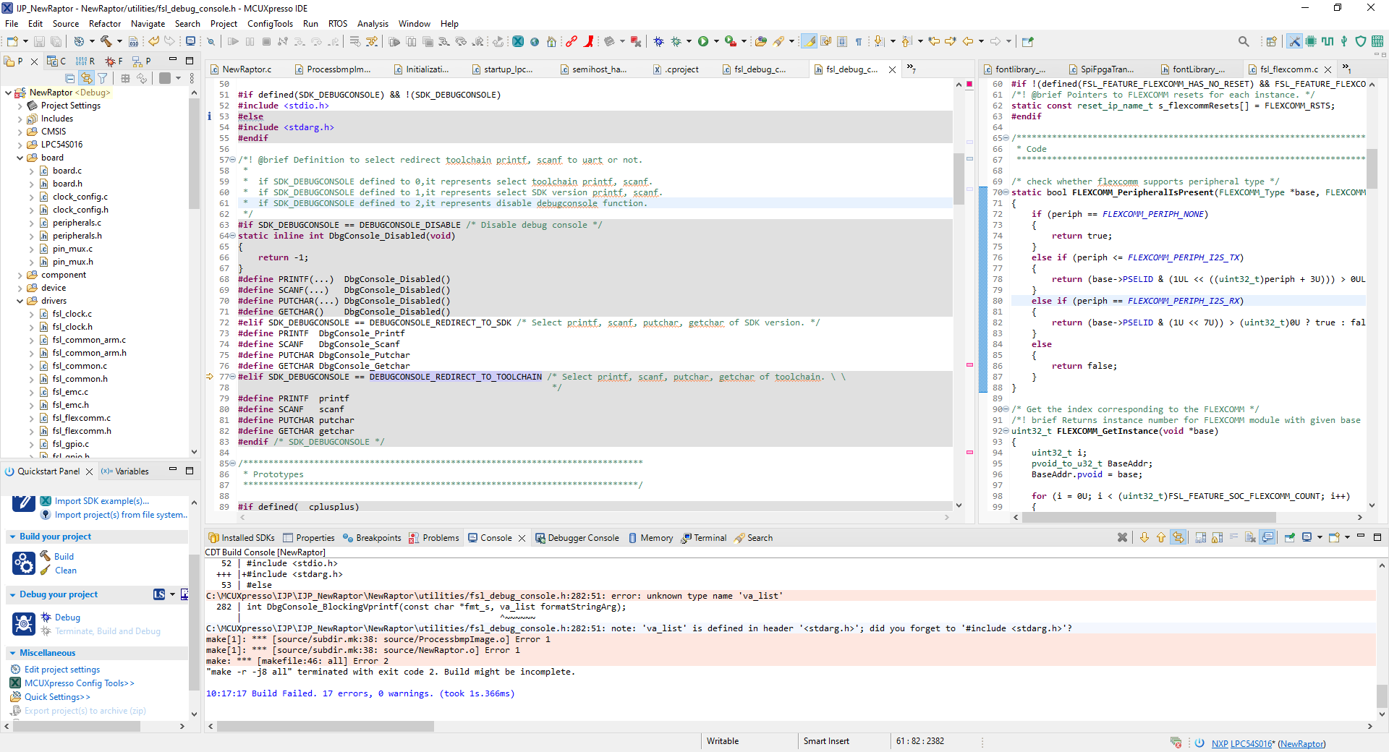Click Collapse All icon in Project Explorer
The height and width of the screenshot is (752, 1389).
(x=70, y=78)
